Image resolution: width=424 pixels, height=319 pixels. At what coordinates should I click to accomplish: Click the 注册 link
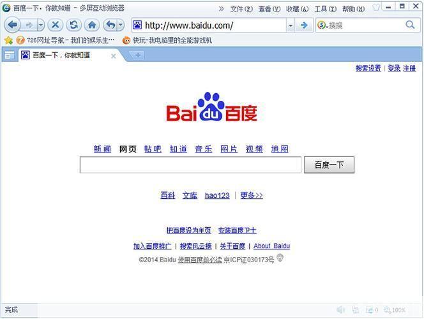click(x=409, y=68)
